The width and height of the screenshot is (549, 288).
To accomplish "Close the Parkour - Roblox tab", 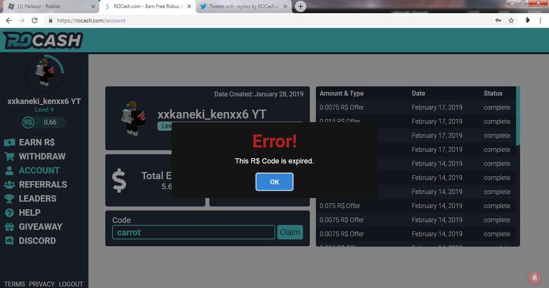I will pos(93,6).
